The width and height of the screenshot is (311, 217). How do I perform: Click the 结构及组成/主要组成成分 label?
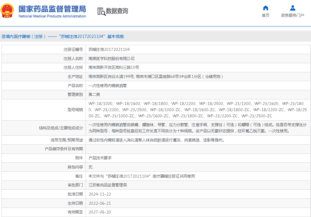click(x=61, y=128)
